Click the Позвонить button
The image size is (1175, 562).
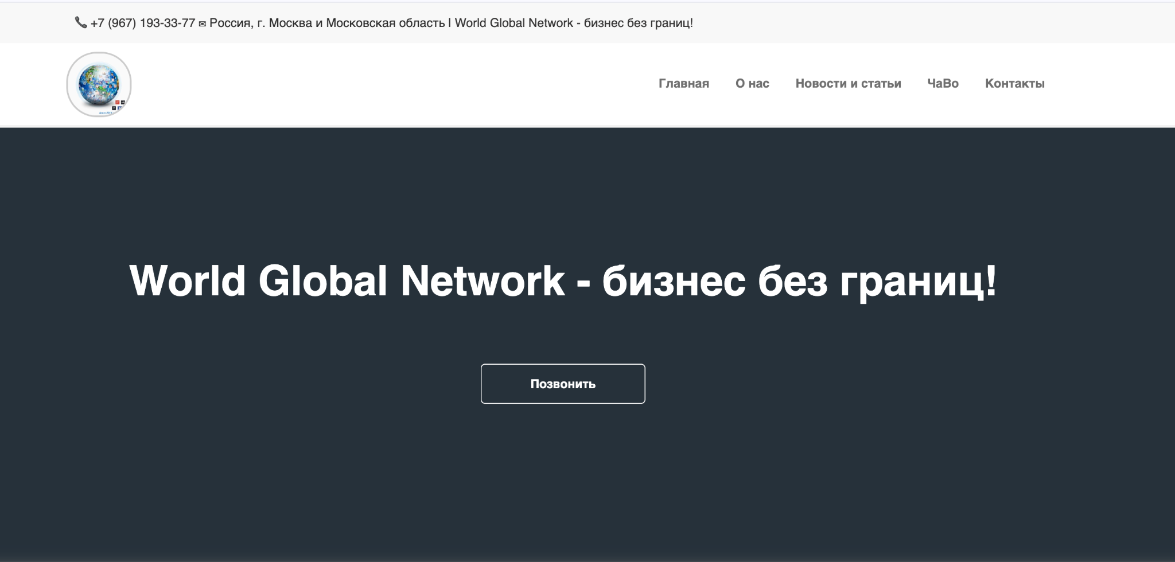point(563,384)
